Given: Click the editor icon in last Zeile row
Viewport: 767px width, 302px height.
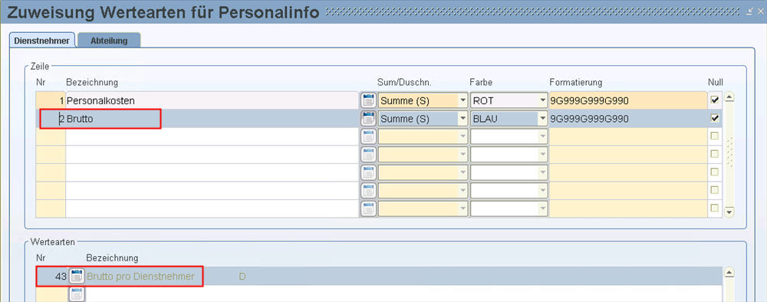Looking at the screenshot, I should (368, 208).
